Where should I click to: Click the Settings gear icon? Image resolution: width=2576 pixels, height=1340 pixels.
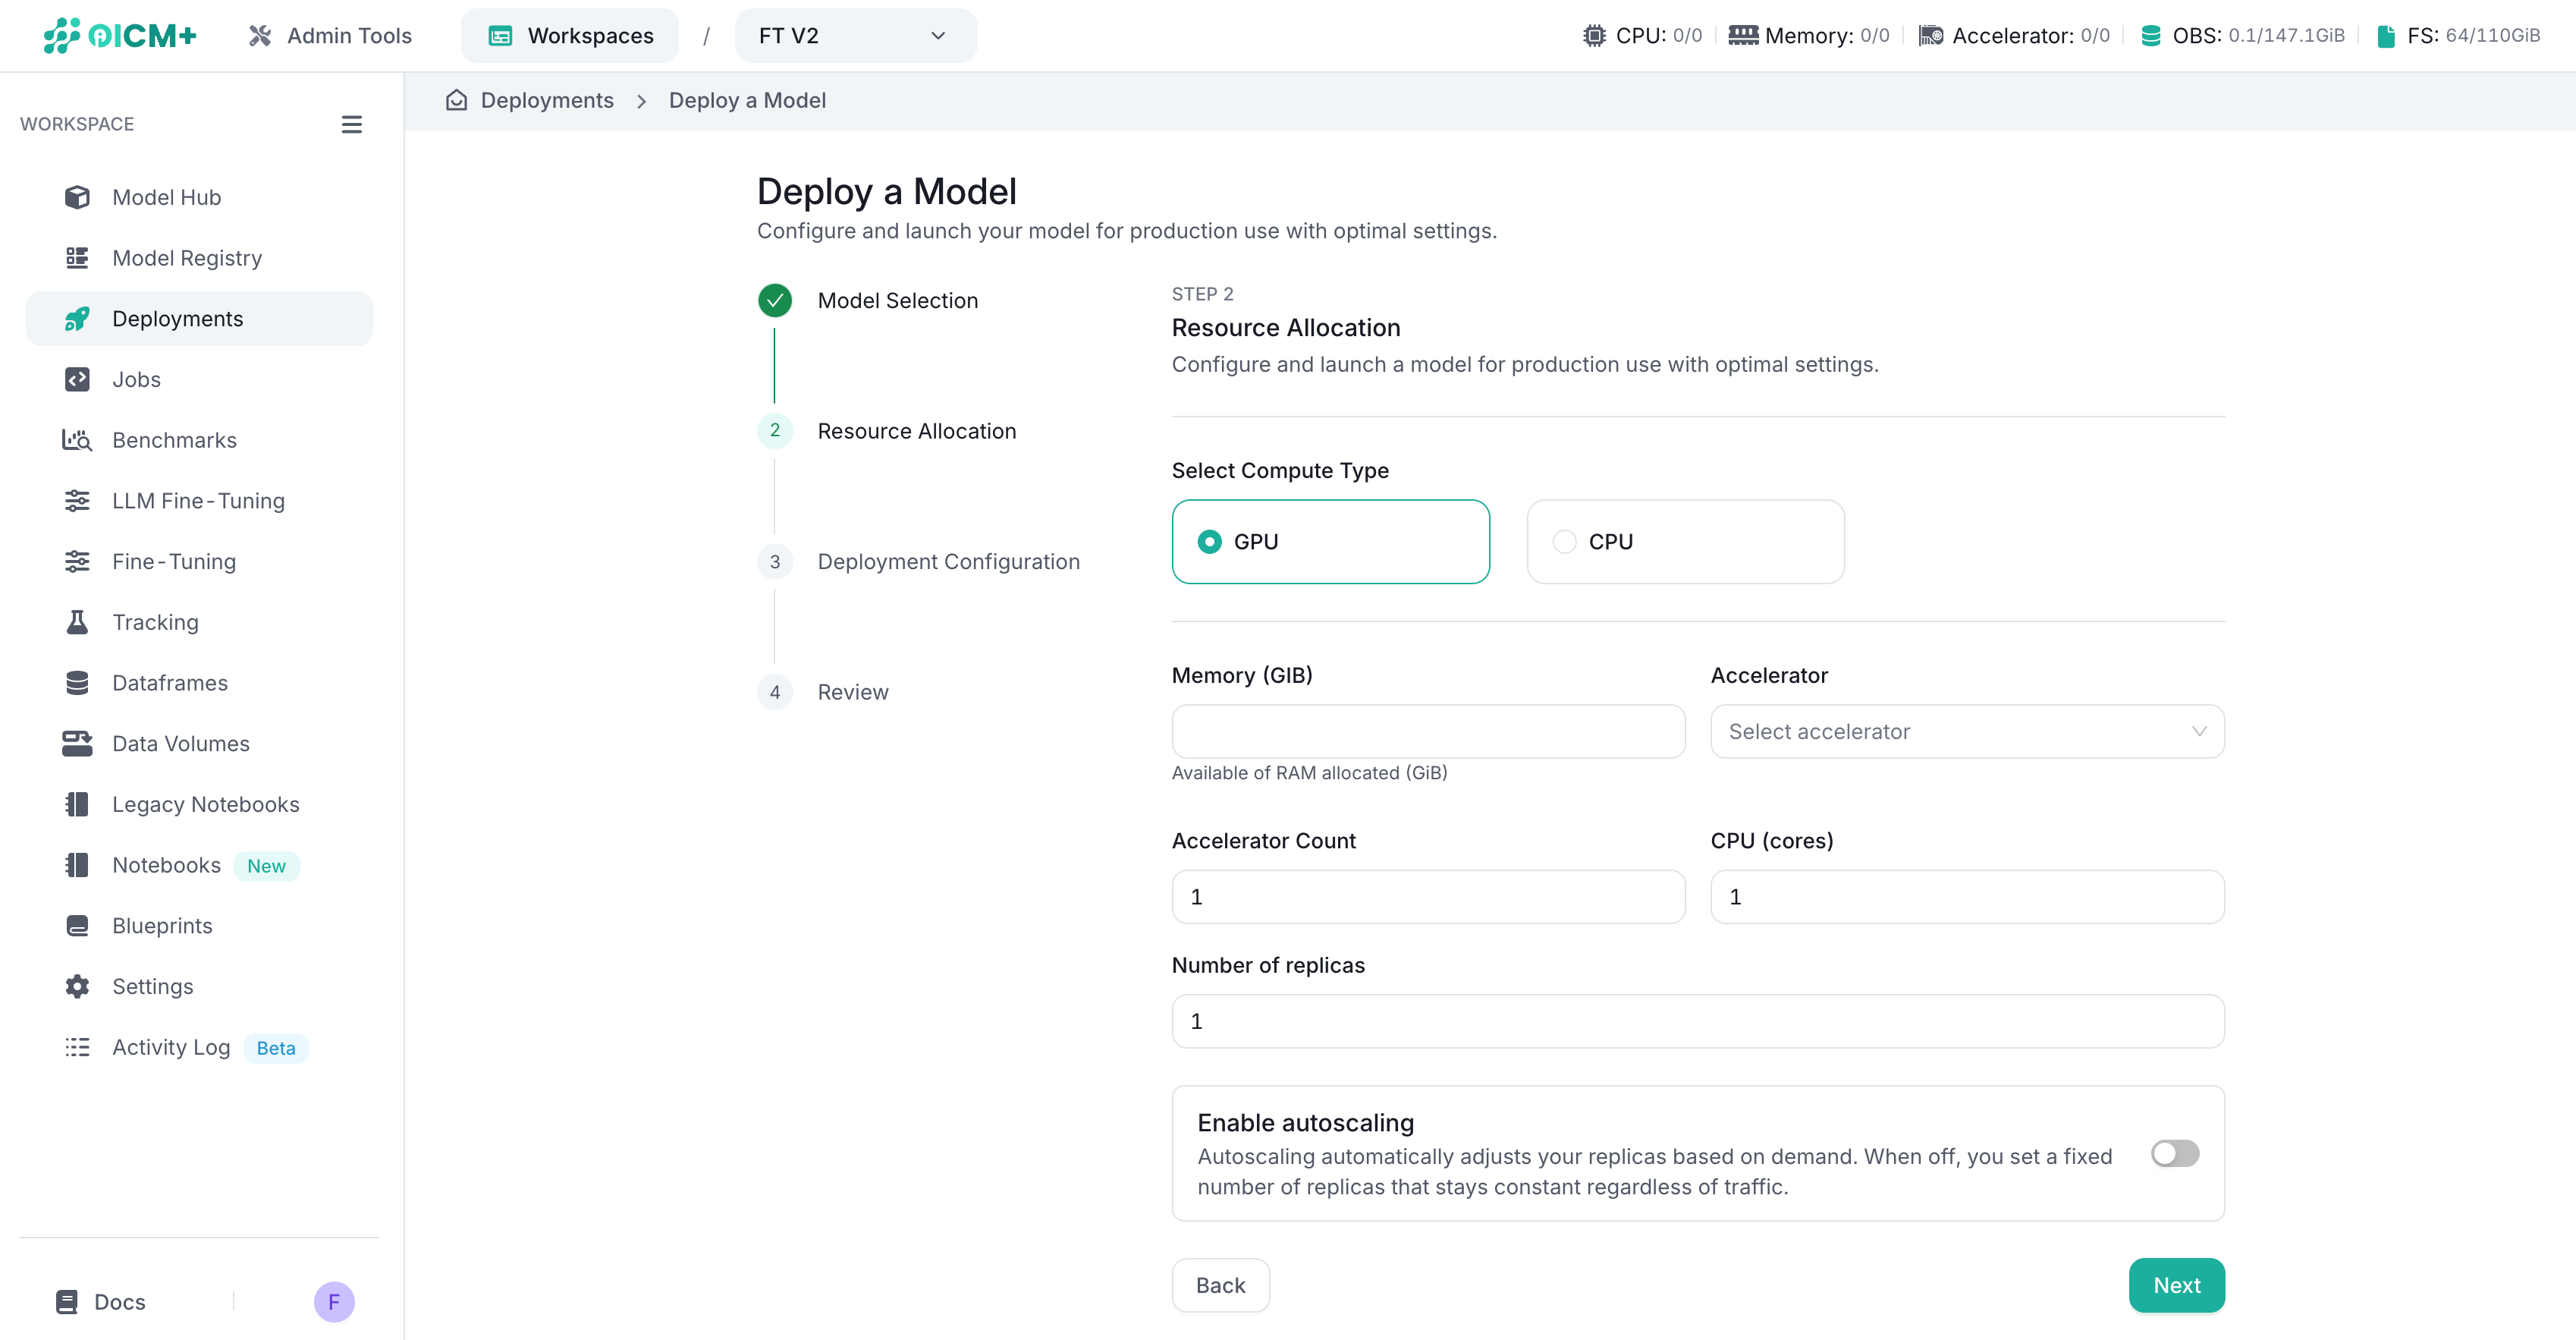tap(77, 986)
